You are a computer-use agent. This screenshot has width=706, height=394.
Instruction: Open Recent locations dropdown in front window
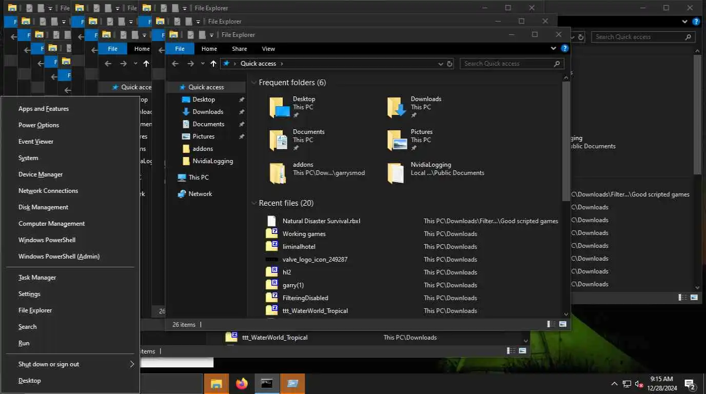(203, 64)
